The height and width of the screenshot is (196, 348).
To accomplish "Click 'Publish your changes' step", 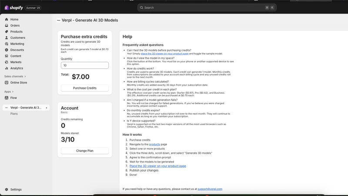I will pyautogui.click(x=144, y=170).
